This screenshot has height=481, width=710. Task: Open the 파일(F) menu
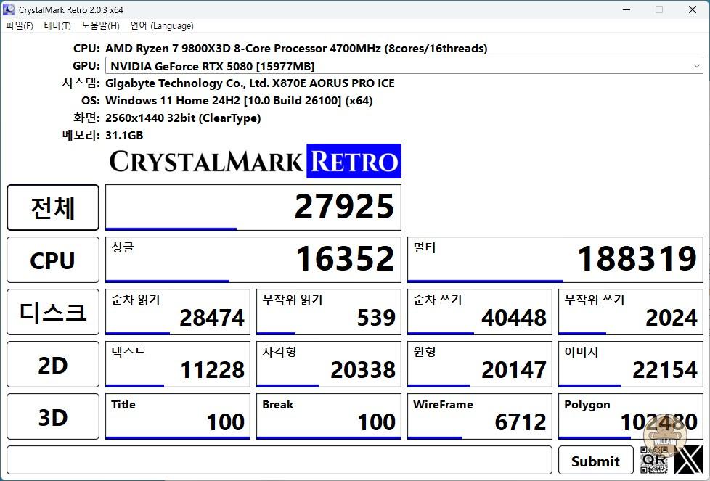(20, 26)
